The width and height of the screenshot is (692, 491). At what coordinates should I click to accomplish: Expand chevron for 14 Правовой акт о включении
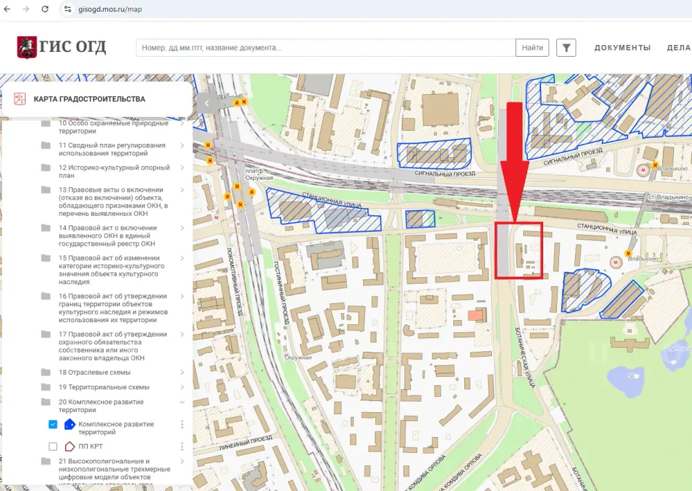point(182,228)
